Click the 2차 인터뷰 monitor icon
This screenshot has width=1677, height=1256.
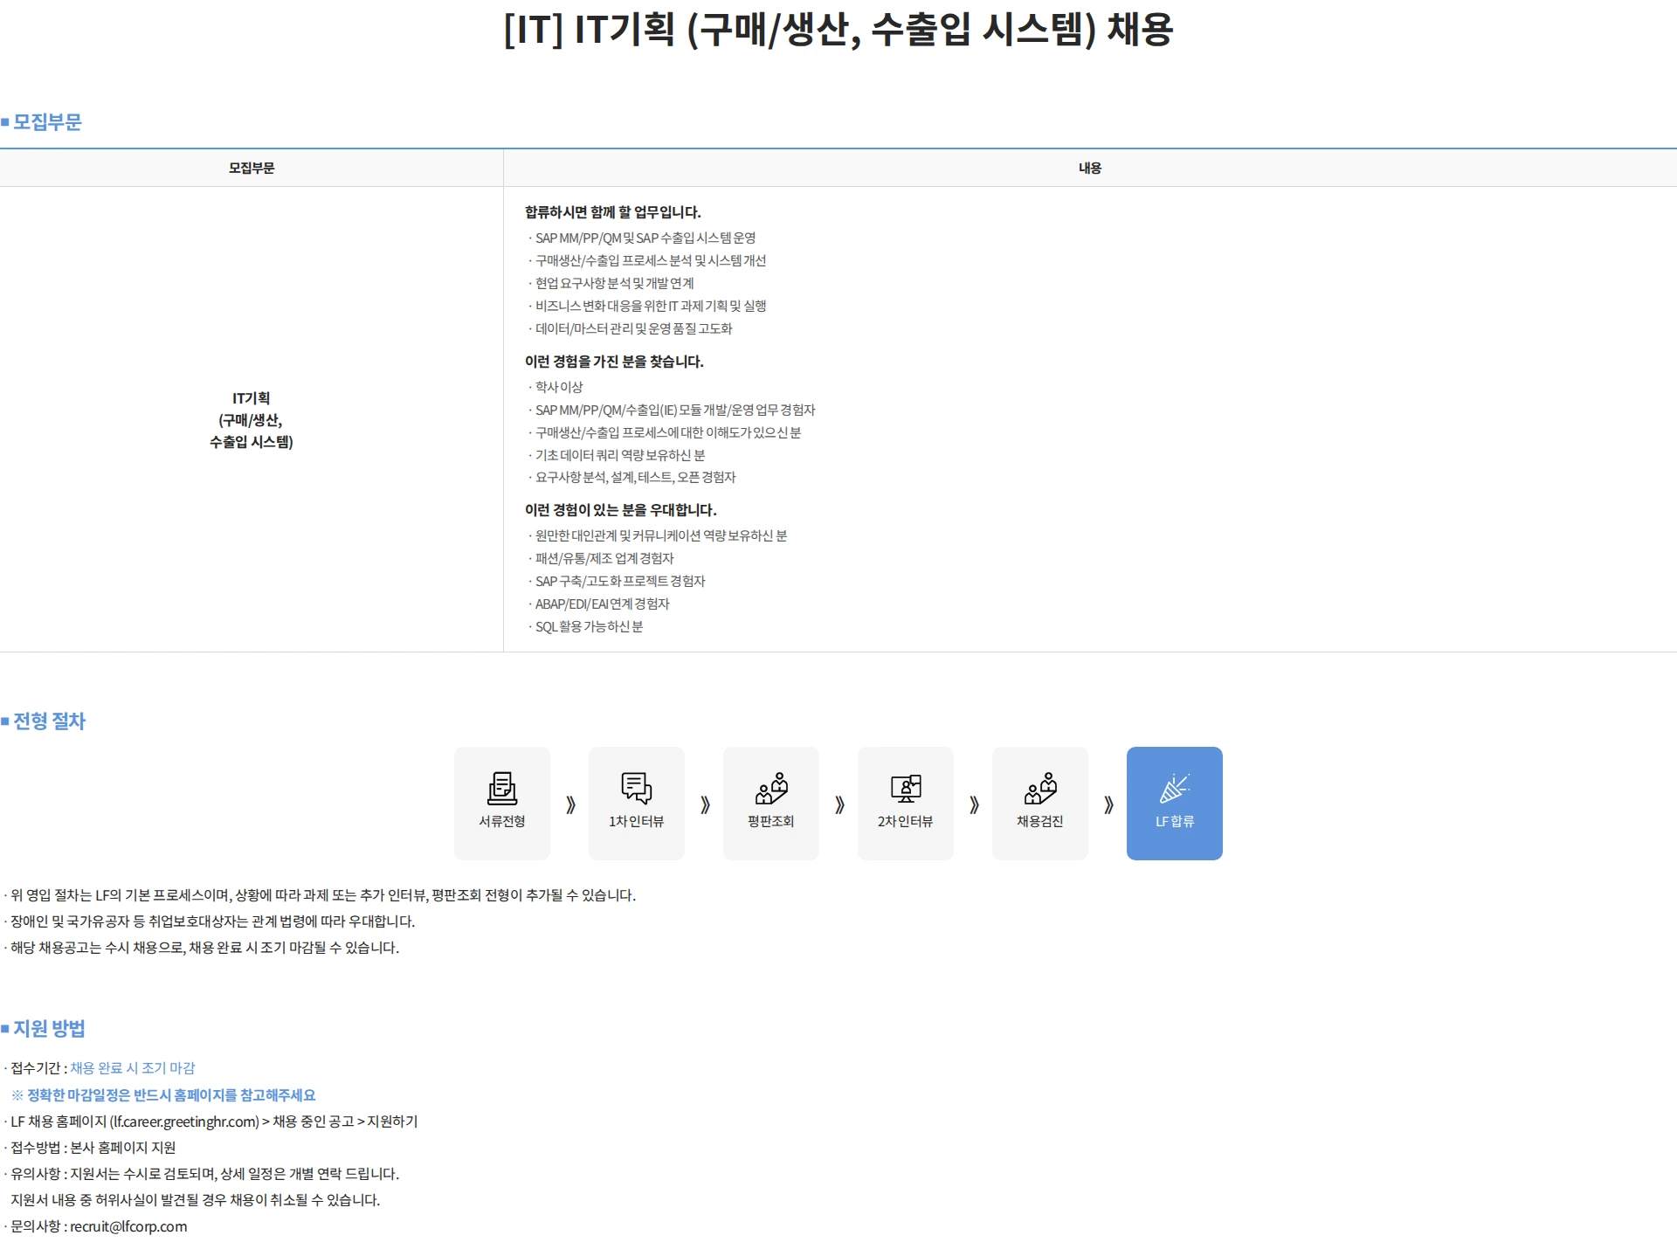pos(906,788)
